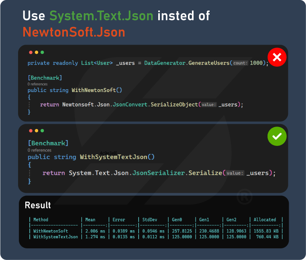The image size is (306, 260).
Task: Click WithSystemTextJson row label in results table
Action: click(x=56, y=237)
